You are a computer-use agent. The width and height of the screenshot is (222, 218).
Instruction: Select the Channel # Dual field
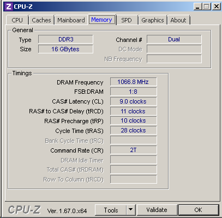(x=174, y=39)
